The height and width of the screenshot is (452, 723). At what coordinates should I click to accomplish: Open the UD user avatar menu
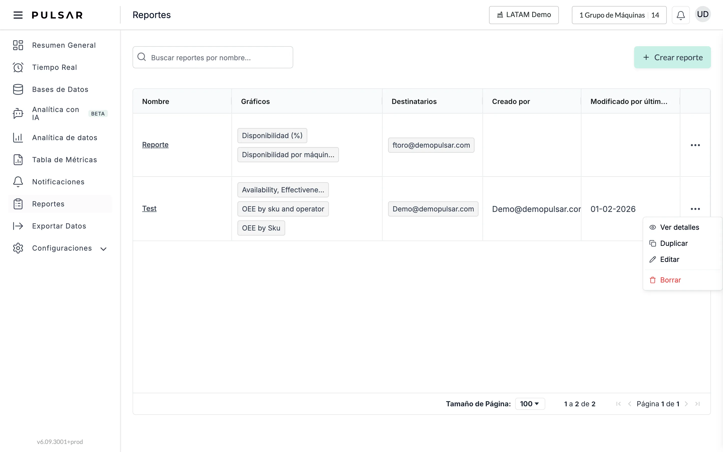click(703, 14)
